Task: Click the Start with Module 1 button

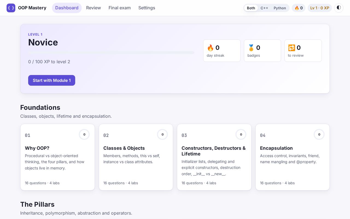Action: [52, 80]
